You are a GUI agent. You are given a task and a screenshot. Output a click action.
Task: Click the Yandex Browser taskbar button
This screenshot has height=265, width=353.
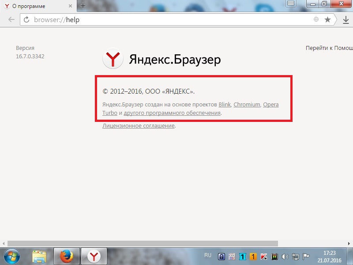point(94,256)
